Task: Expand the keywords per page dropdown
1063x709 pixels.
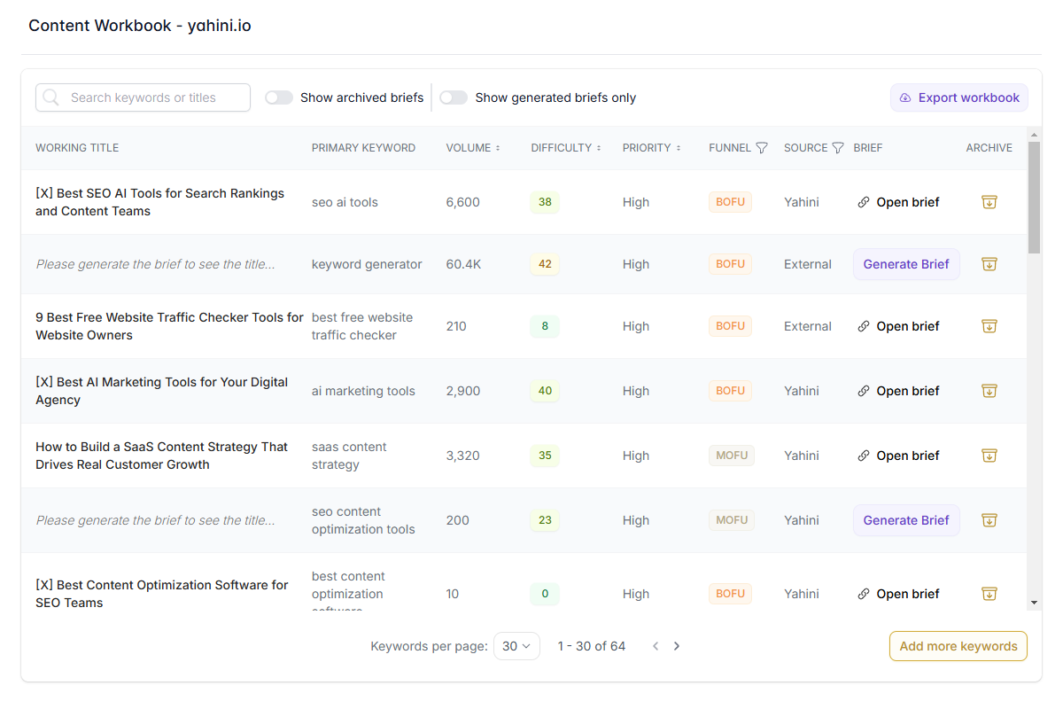Action: [x=516, y=646]
